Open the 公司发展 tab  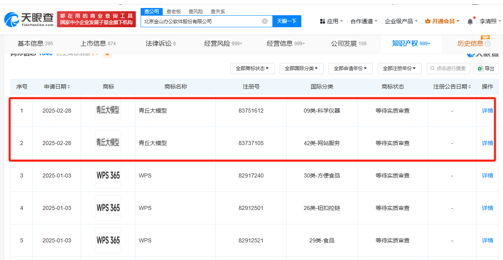[349, 43]
